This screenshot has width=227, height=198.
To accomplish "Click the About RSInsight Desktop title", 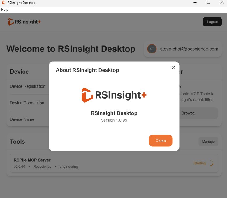I will click(87, 70).
